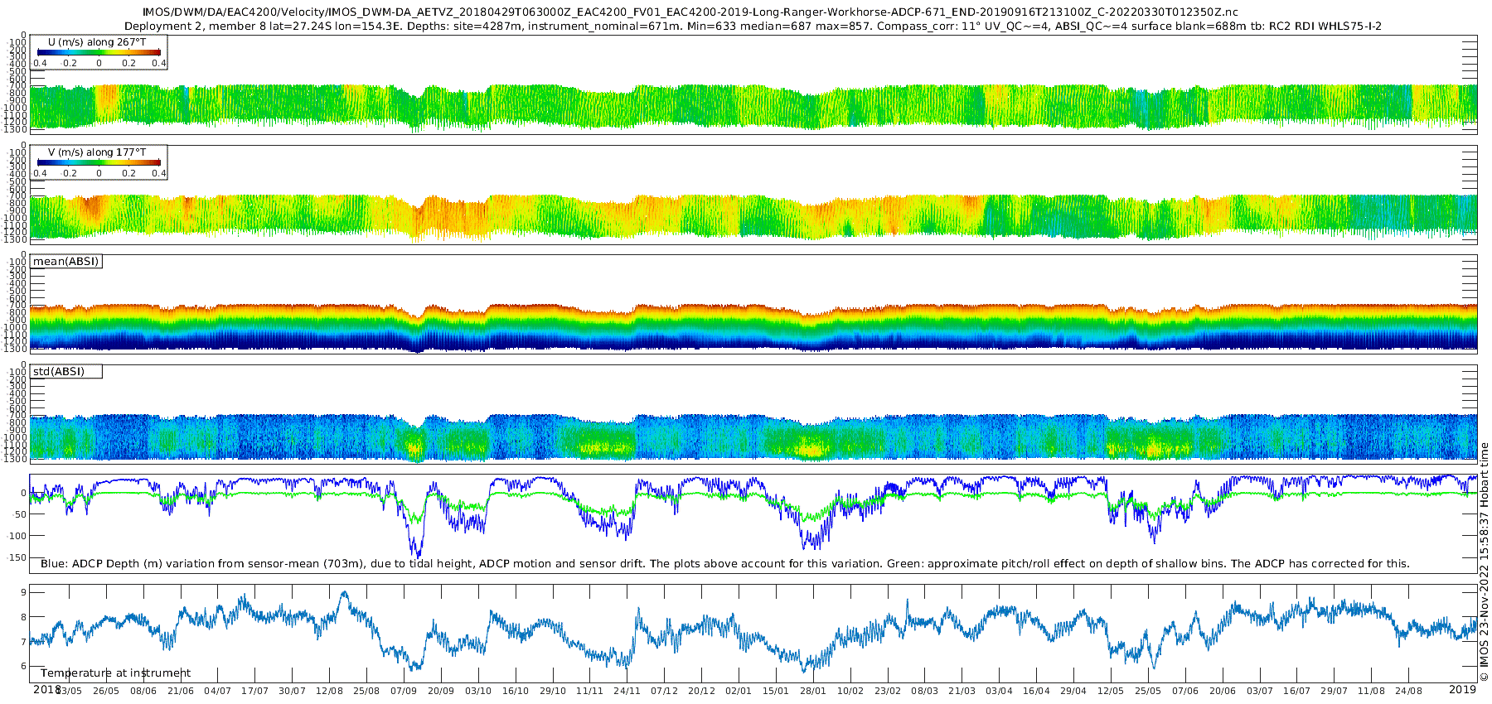Image resolution: width=1492 pixels, height=704 pixels.
Task: Click the 03/10 date tick label
Action: point(478,691)
